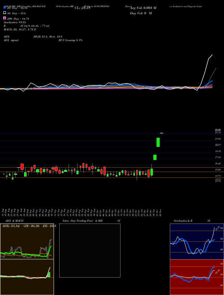The width and height of the screenshot is (224, 295).
Task: Click the 'Intra Day Trading Price & MR' title
Action: (x=82, y=221)
